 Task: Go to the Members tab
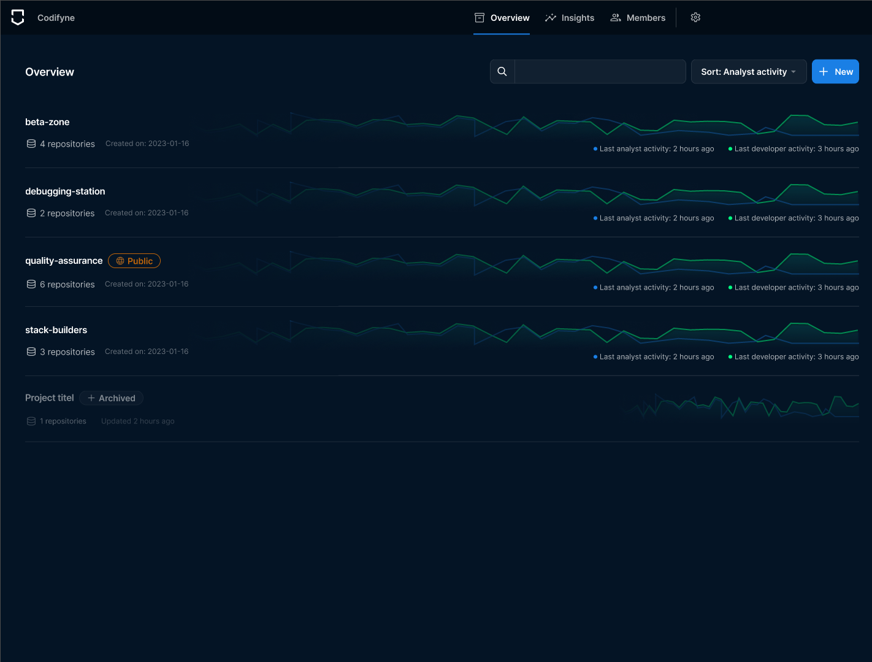click(x=638, y=18)
